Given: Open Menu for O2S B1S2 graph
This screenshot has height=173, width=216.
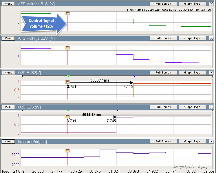Looking at the screenshot, I should [x=8, y=73].
